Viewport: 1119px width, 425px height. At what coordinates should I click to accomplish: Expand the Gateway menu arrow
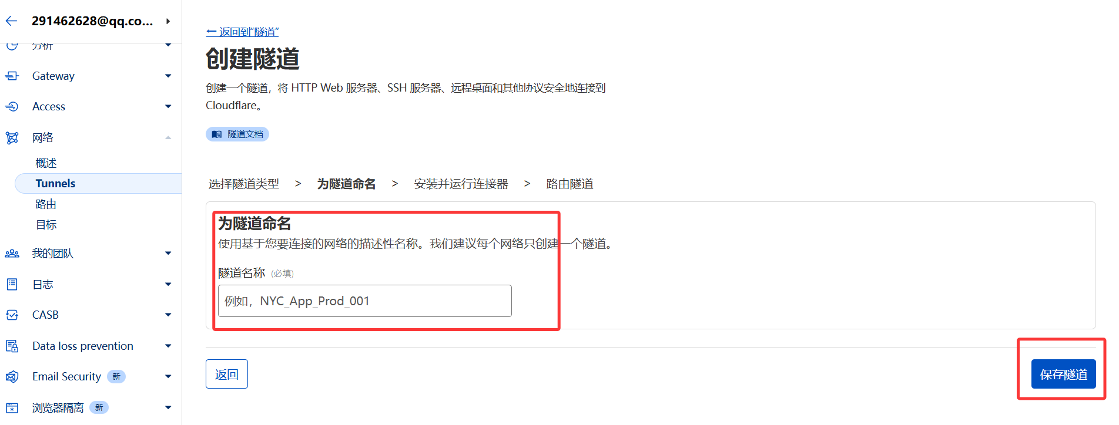[x=168, y=76]
